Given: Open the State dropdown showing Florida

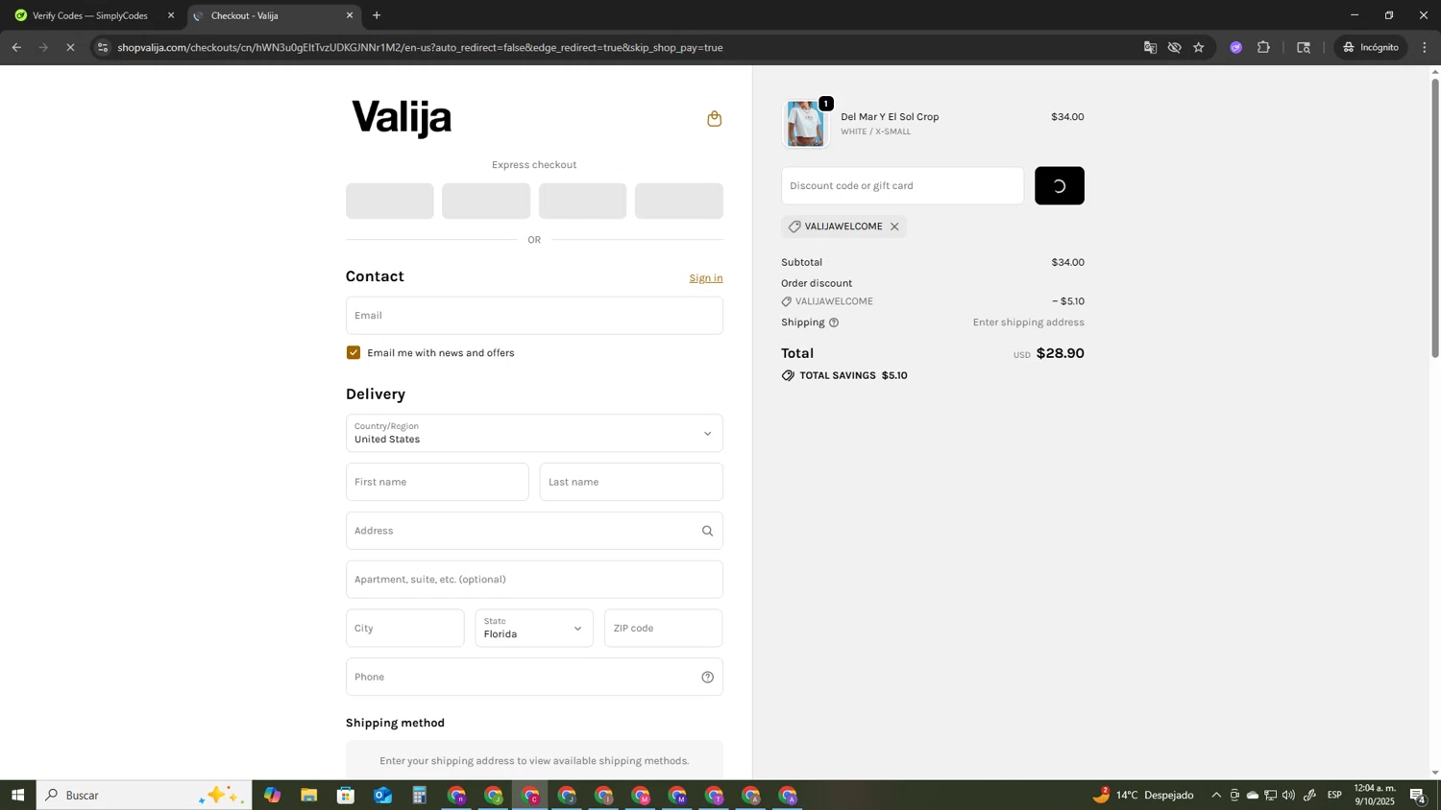Looking at the screenshot, I should coord(534,628).
